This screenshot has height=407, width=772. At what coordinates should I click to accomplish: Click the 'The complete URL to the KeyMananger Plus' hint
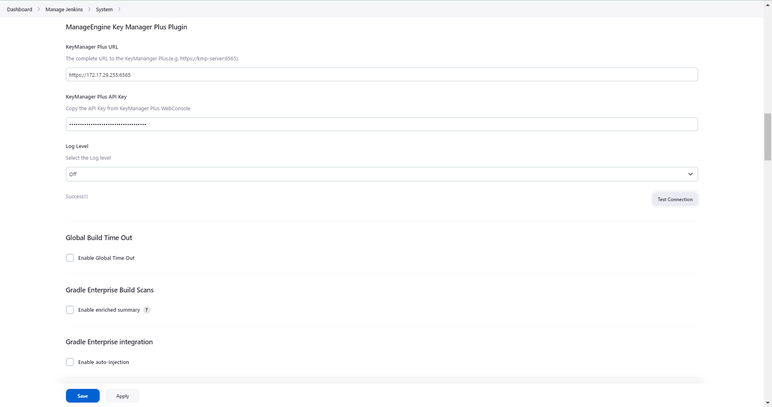pyautogui.click(x=152, y=58)
